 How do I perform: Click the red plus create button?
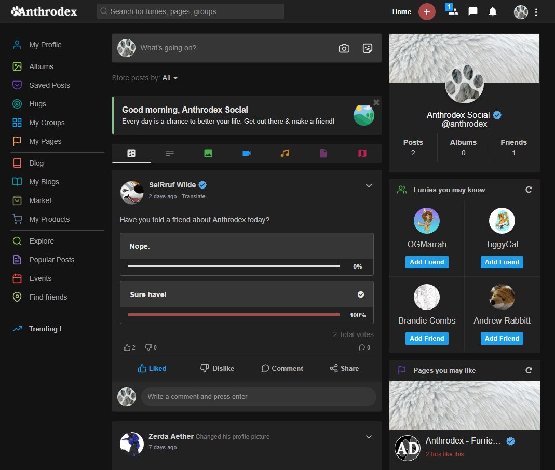(427, 12)
